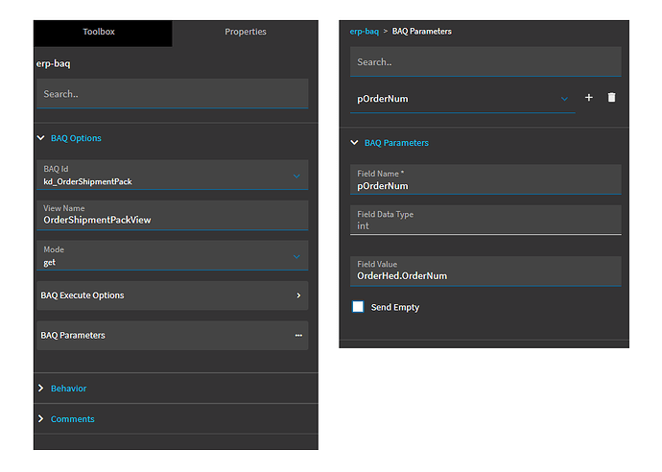Open BAQ Parameters ellipsis button
This screenshot has height=472, width=662.
pos(298,335)
